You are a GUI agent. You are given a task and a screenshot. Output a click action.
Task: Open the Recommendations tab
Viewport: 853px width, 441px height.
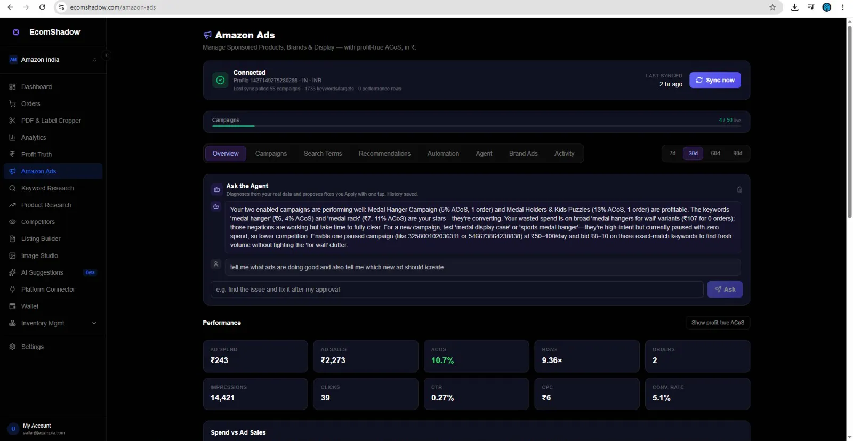384,154
